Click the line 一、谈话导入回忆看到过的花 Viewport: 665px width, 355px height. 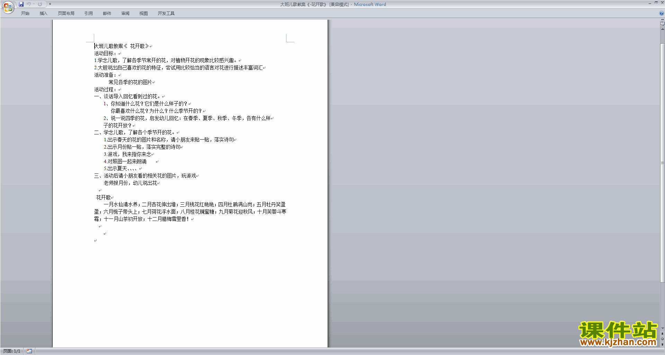(128, 97)
